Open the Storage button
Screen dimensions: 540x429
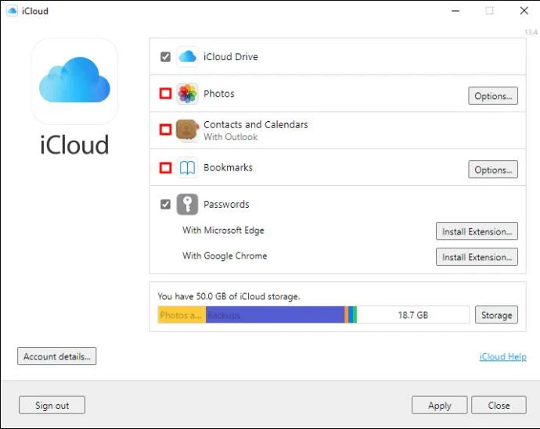click(496, 315)
